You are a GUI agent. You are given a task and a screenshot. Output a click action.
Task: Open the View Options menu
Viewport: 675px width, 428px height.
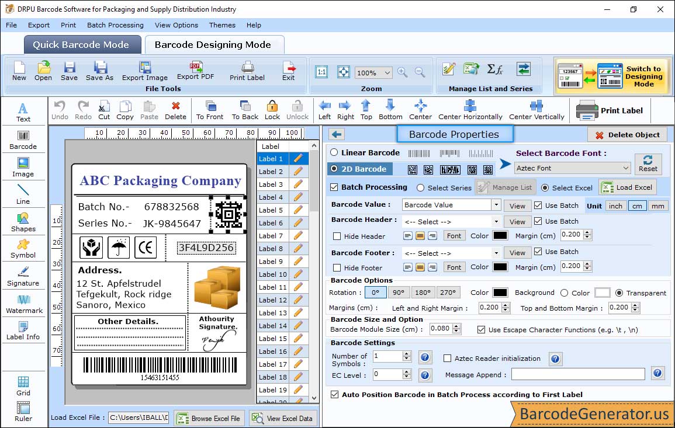click(176, 25)
